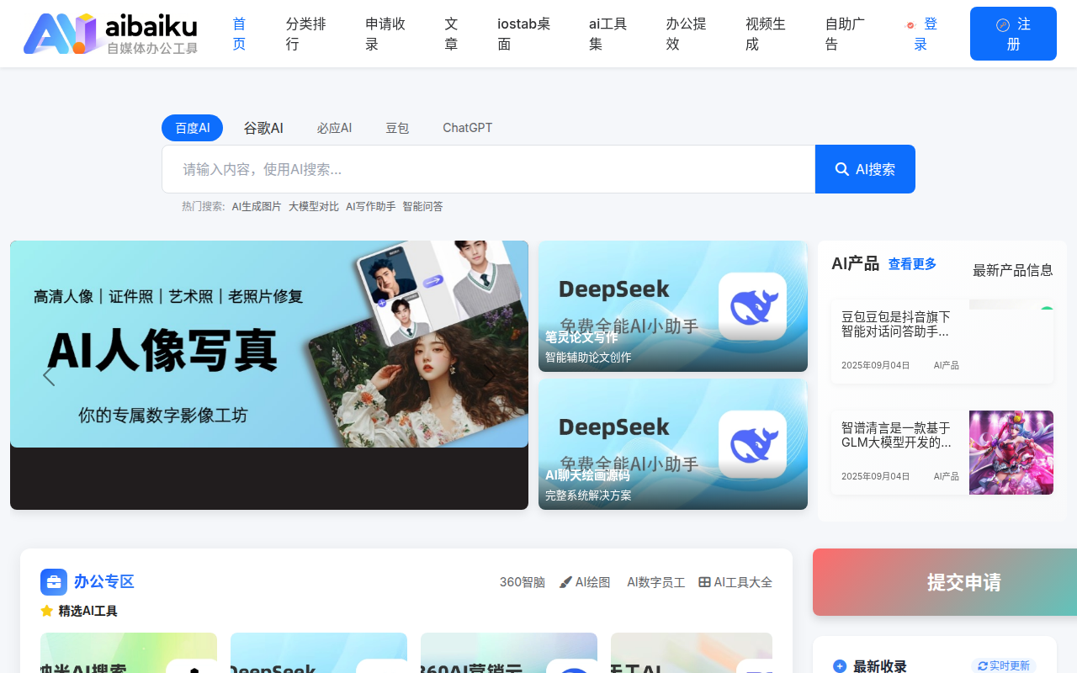The width and height of the screenshot is (1077, 673).
Task: Open 笔灵论文写作 DeepSeek card
Action: [673, 306]
